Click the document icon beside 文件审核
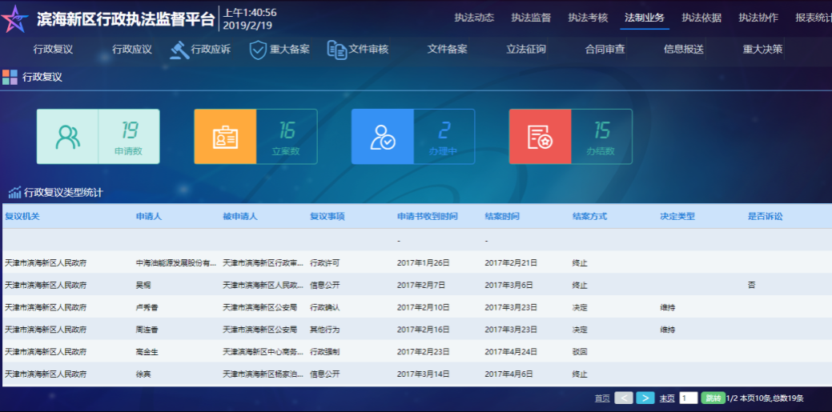The width and height of the screenshot is (832, 412). [x=337, y=50]
